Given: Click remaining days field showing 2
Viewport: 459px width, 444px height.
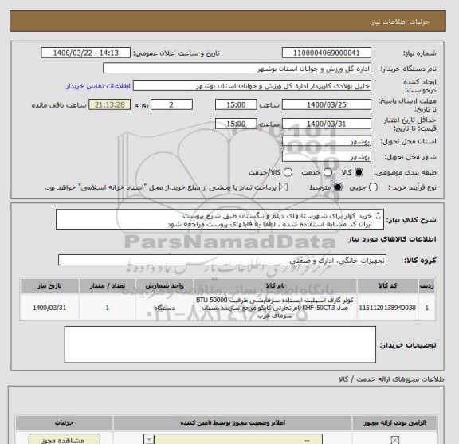Looking at the screenshot, I should click(171, 104).
